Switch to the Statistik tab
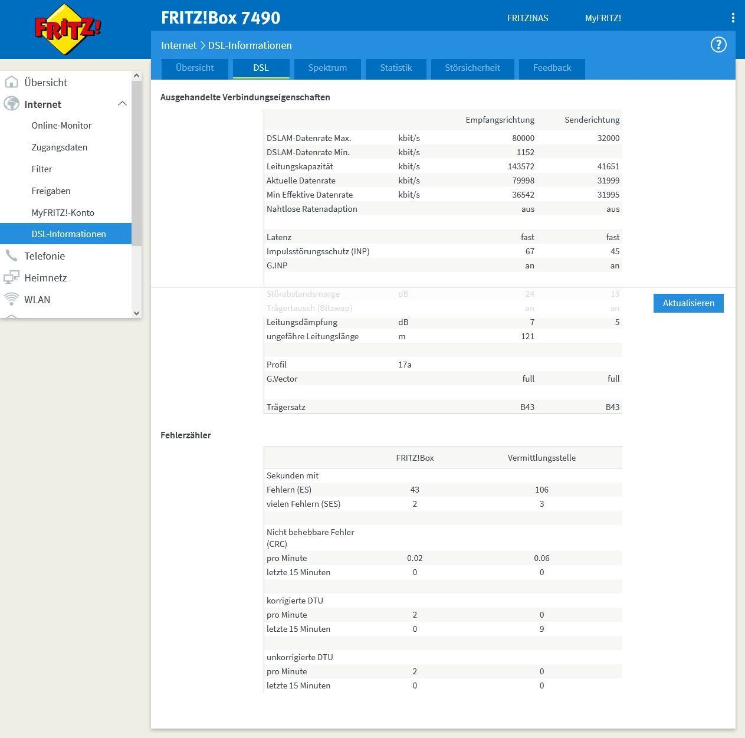This screenshot has width=745, height=738. [x=396, y=68]
